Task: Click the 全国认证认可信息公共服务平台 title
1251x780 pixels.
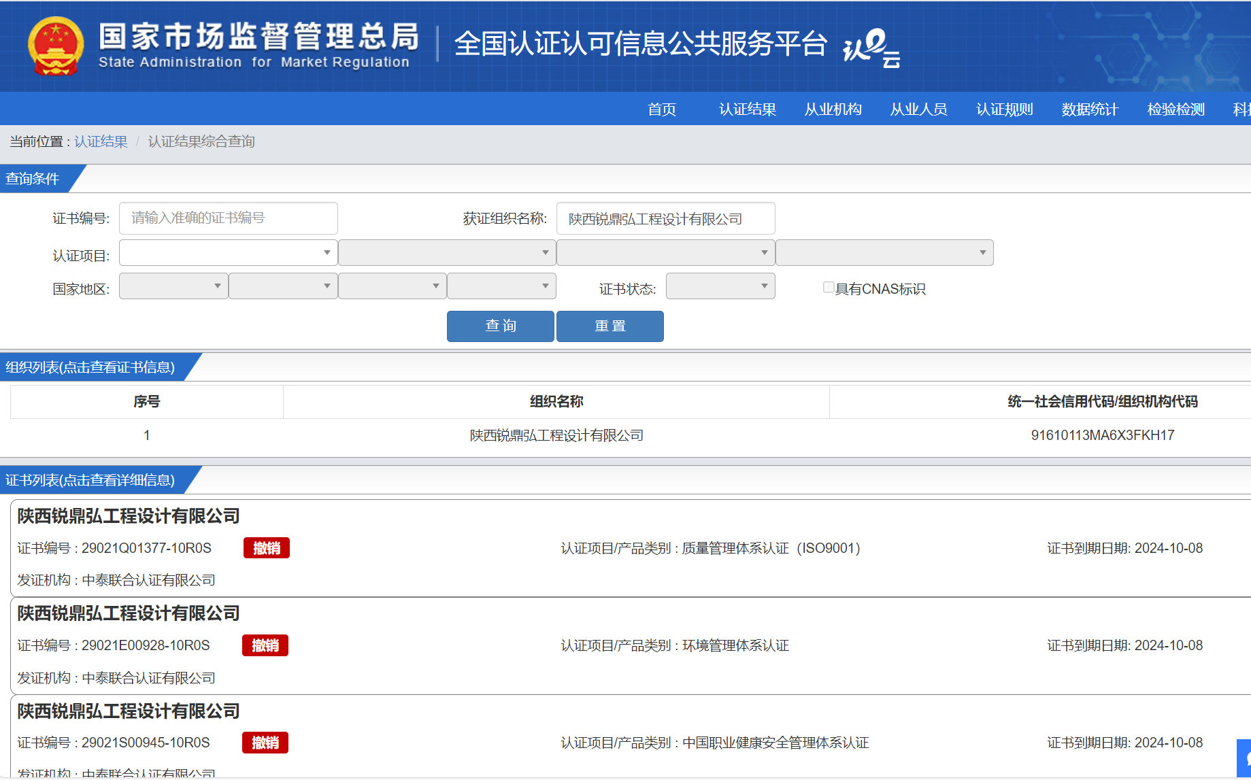Action: coord(641,44)
